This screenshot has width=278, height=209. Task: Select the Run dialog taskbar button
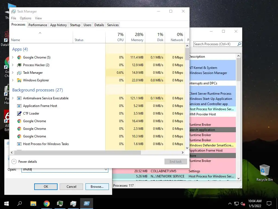[87, 204]
